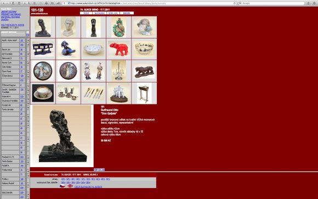Open thumbnail of dark blue inkstand set

[43, 49]
